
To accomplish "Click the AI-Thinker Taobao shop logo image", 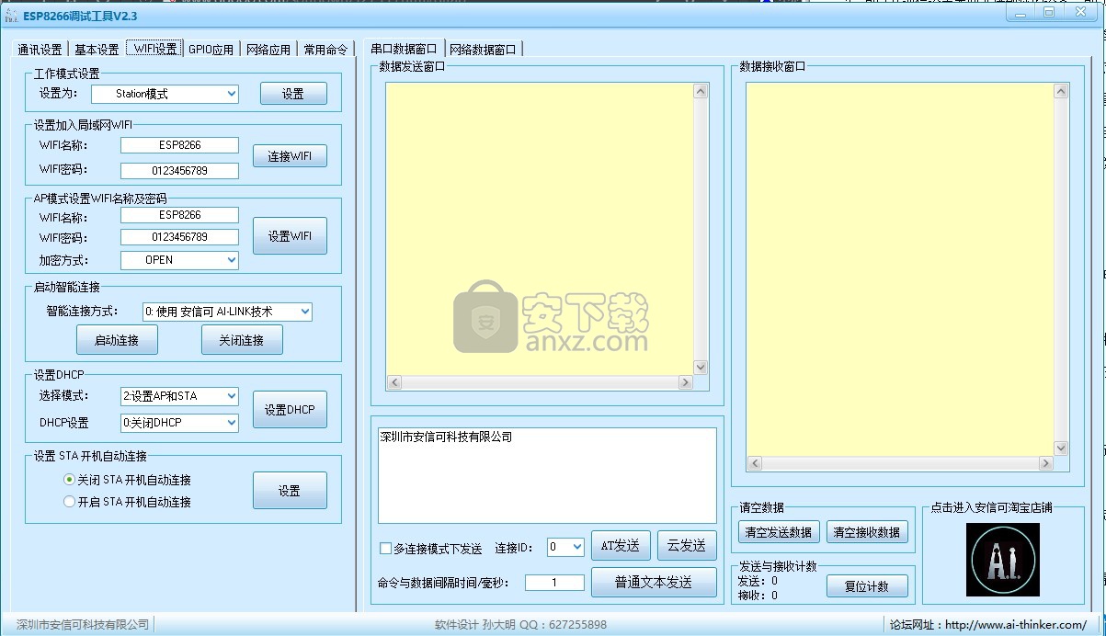I will pos(1002,560).
